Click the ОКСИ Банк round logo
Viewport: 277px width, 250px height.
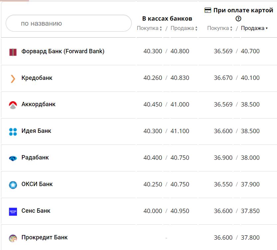(x=13, y=185)
